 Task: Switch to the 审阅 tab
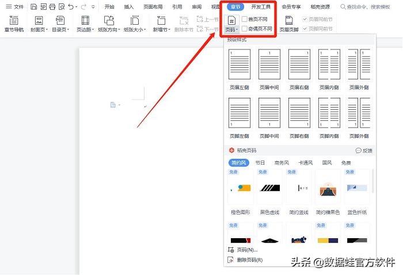click(197, 7)
